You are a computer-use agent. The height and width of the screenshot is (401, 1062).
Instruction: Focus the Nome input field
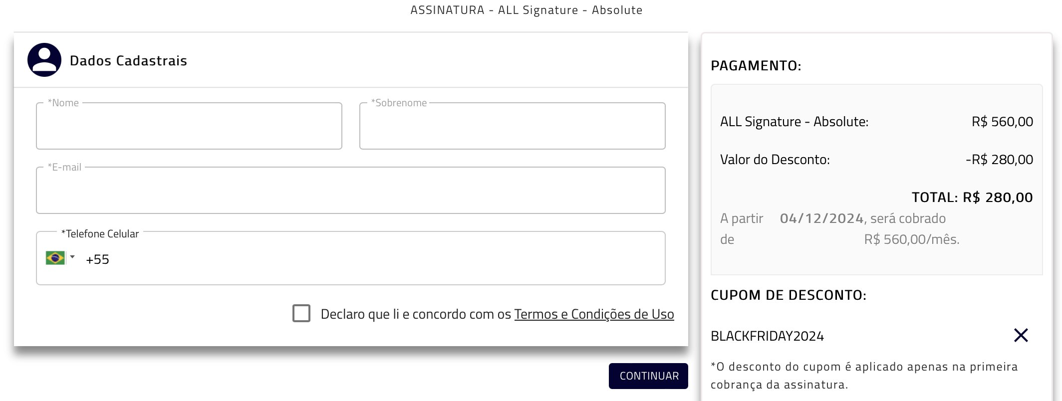coord(189,126)
